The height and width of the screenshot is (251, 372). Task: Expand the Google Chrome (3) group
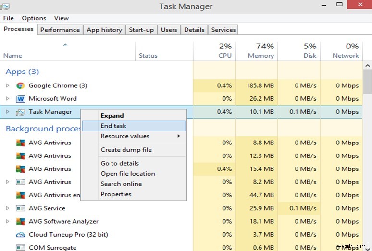(x=7, y=85)
